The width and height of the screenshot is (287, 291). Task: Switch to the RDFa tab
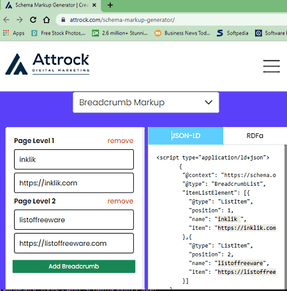point(255,136)
